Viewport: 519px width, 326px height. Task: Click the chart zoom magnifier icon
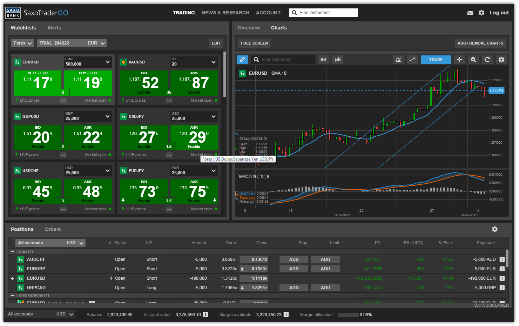473,60
